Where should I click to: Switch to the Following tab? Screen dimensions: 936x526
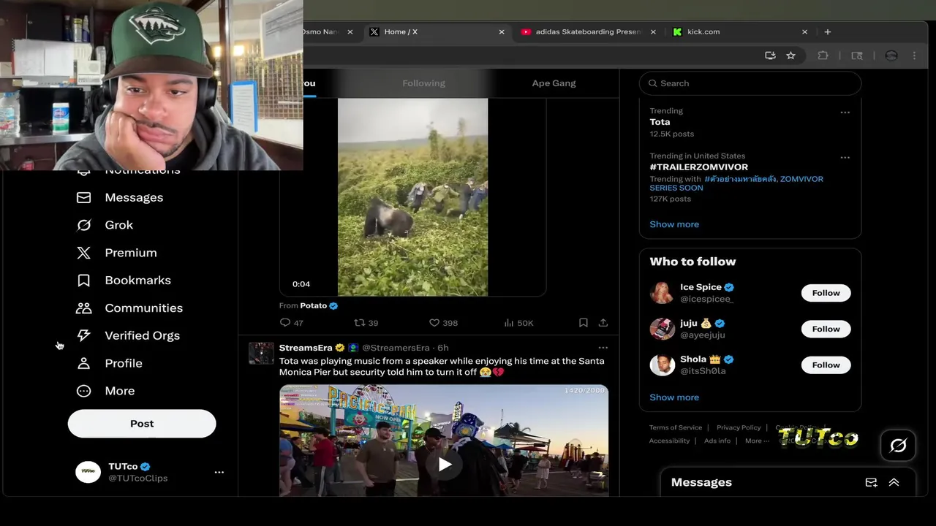(423, 83)
